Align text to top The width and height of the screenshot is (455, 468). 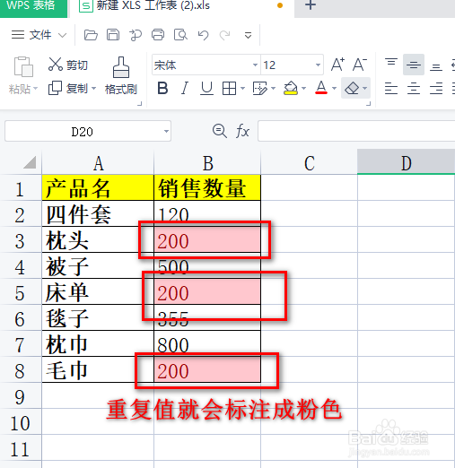pos(391,62)
